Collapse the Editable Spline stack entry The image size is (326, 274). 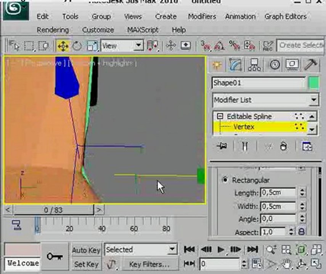coord(220,117)
